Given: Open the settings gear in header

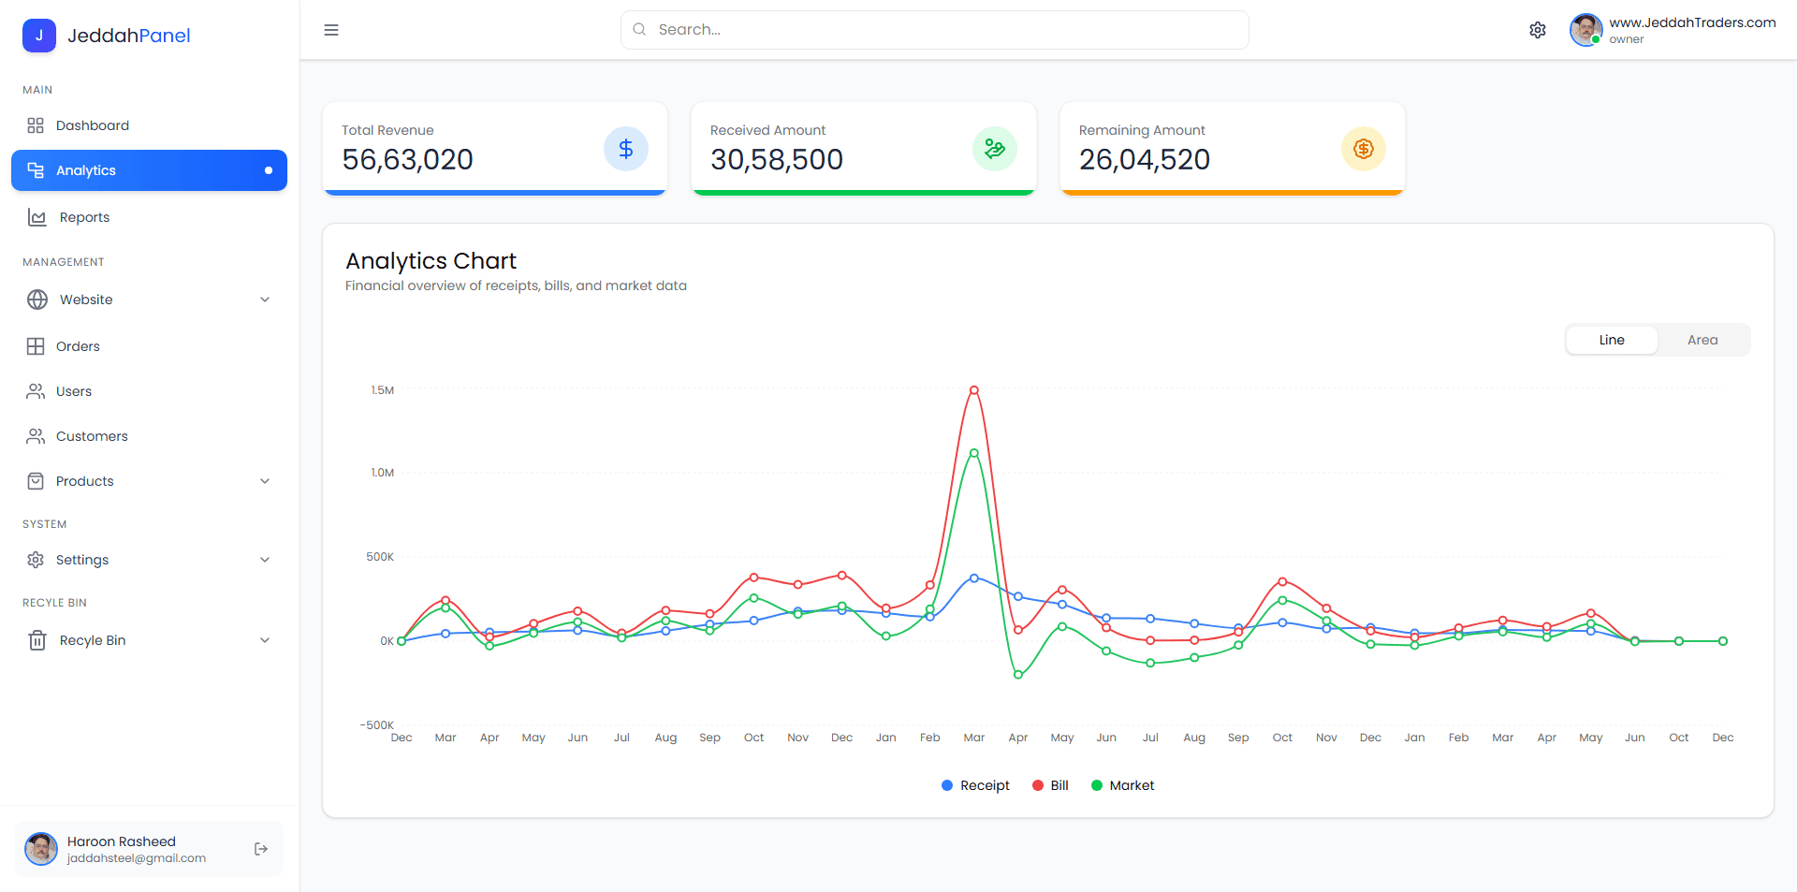Looking at the screenshot, I should [x=1538, y=30].
